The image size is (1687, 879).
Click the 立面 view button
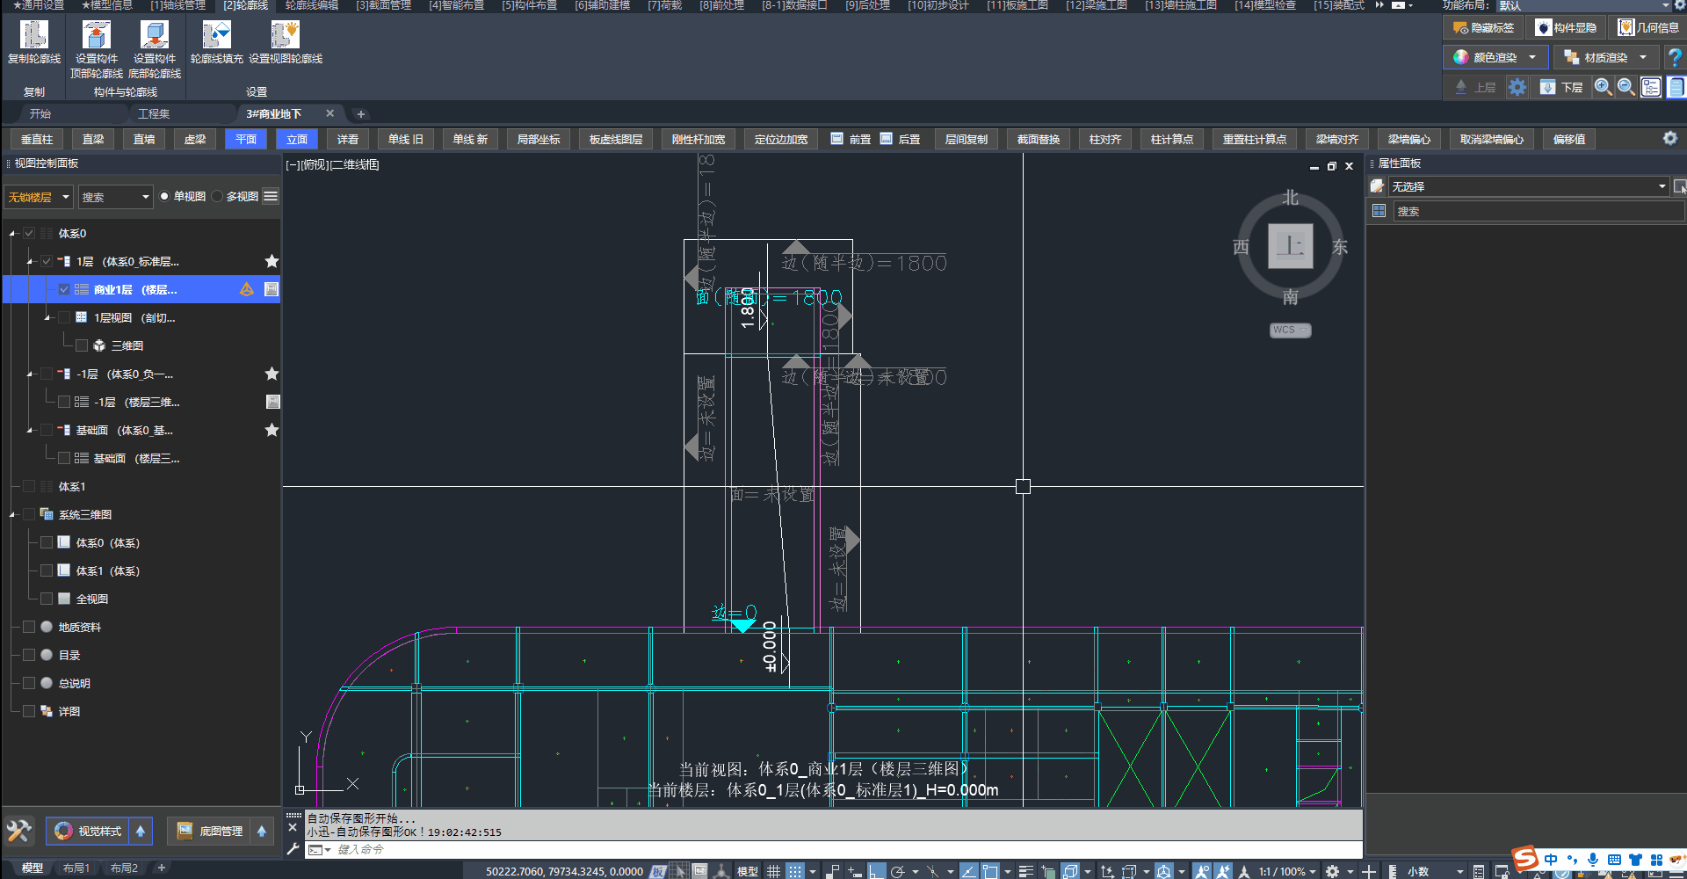coord(297,140)
